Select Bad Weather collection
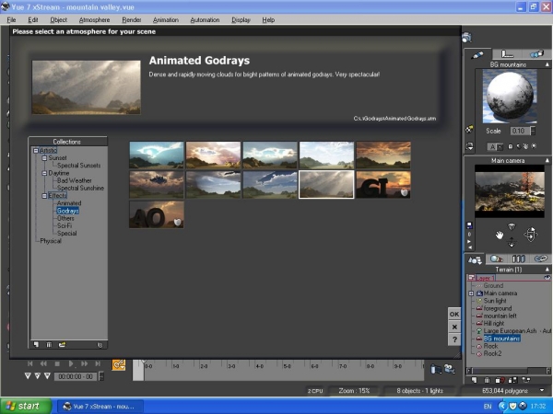Viewport: 553px width, 414px height. click(75, 180)
